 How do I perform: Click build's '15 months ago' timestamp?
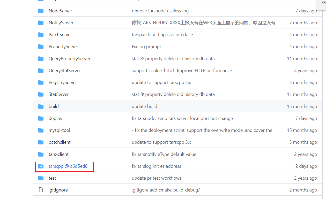click(x=302, y=106)
